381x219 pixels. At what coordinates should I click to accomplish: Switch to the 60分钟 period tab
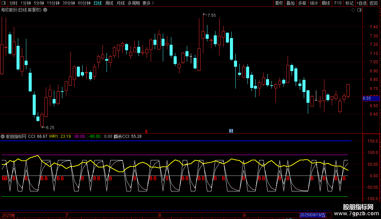click(x=84, y=3)
